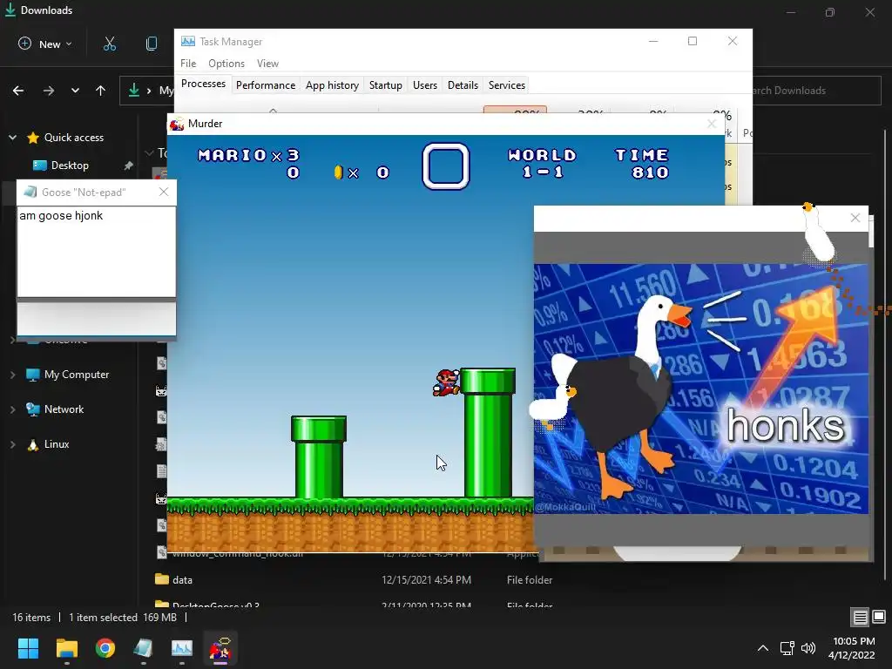892x669 pixels.
Task: Show hidden system tray icons
Action: click(x=763, y=648)
